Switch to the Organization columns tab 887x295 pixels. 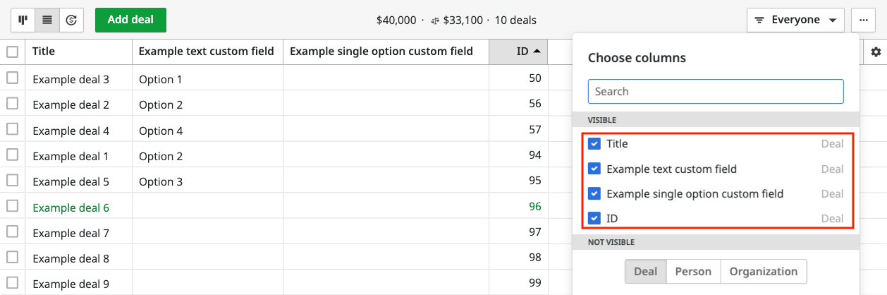click(764, 271)
